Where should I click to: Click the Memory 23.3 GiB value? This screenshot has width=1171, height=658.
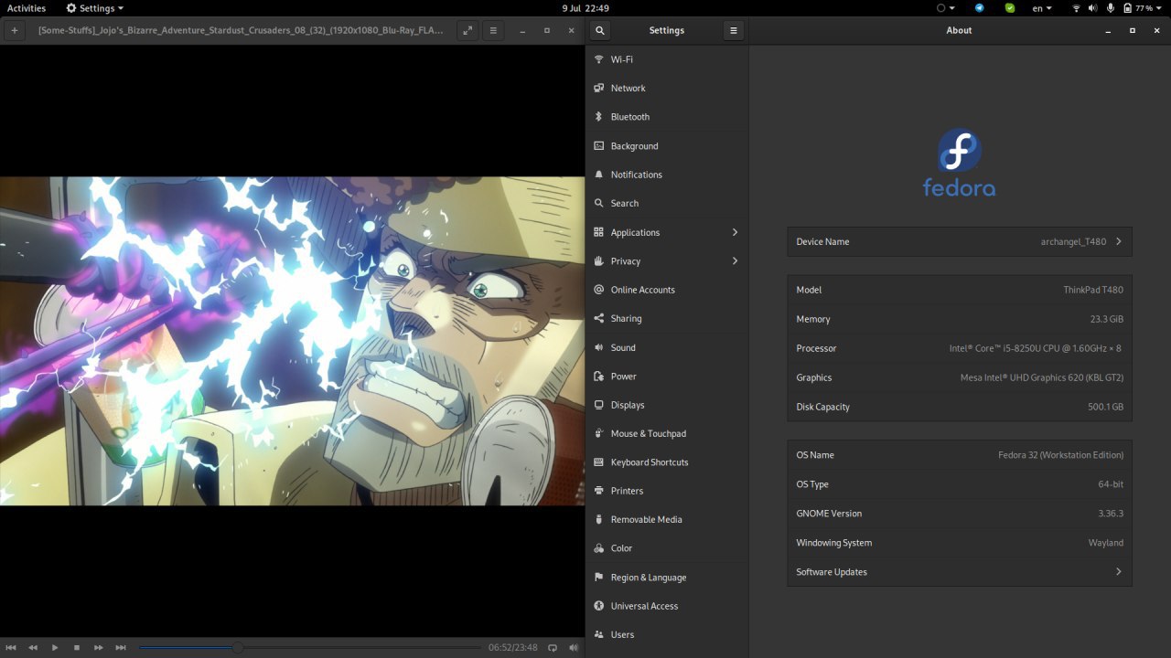(1106, 319)
